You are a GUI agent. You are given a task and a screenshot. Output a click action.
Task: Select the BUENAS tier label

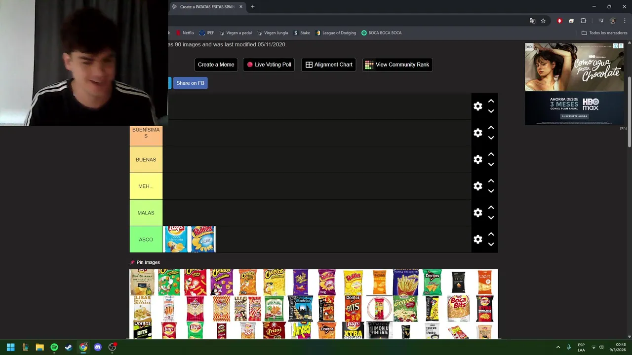point(146,160)
